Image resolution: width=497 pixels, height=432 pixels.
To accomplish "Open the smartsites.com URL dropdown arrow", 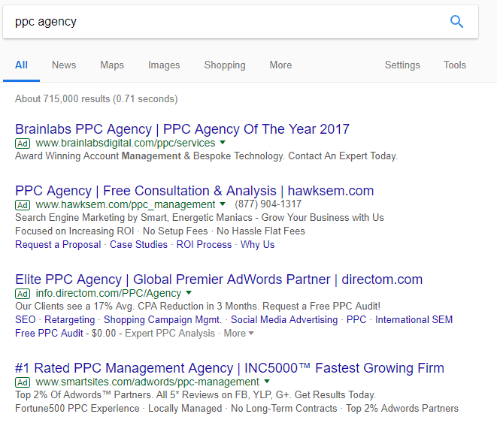I will 267,382.
